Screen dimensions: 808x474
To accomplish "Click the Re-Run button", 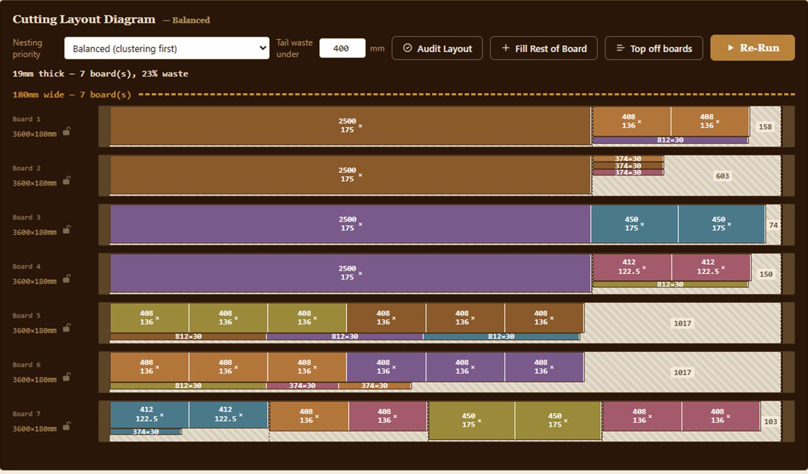I will click(x=753, y=48).
